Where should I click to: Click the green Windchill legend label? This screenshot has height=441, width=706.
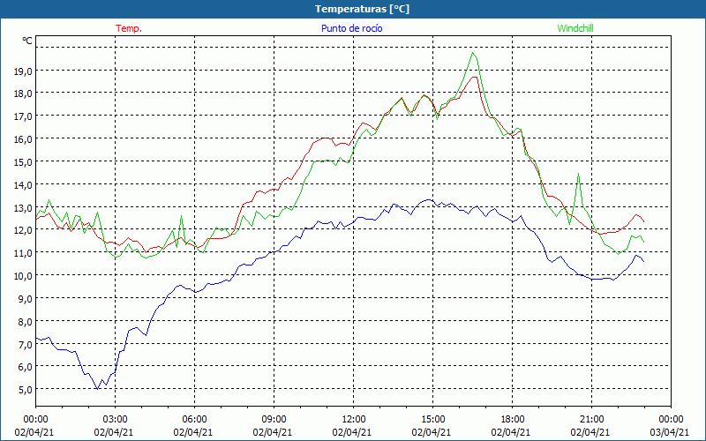pyautogui.click(x=575, y=28)
